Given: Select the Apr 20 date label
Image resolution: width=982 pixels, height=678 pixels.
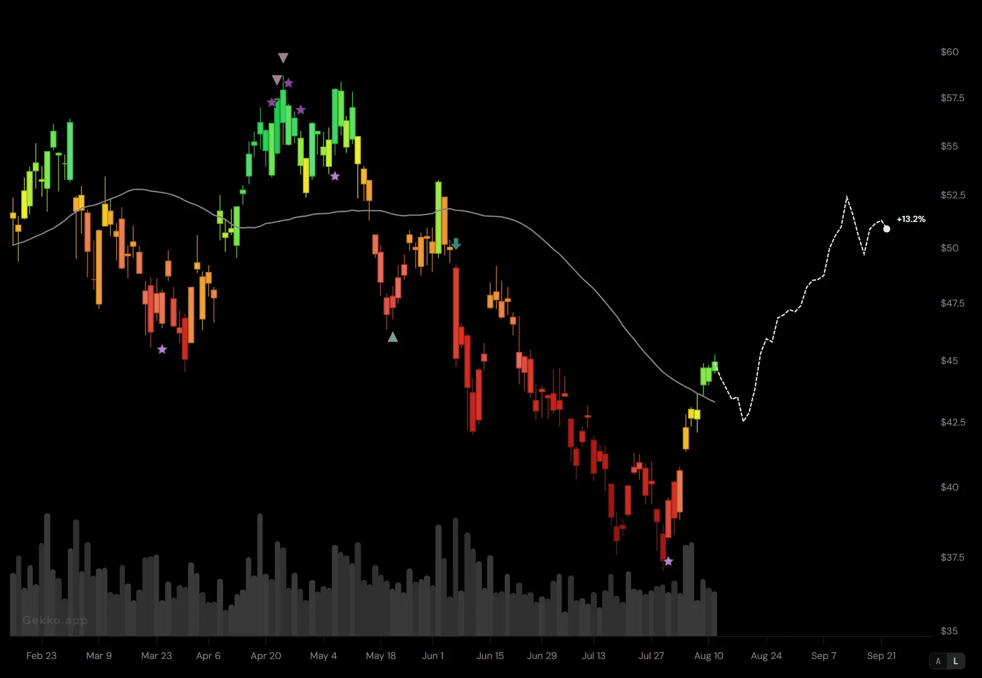Looking at the screenshot, I should coord(266,656).
